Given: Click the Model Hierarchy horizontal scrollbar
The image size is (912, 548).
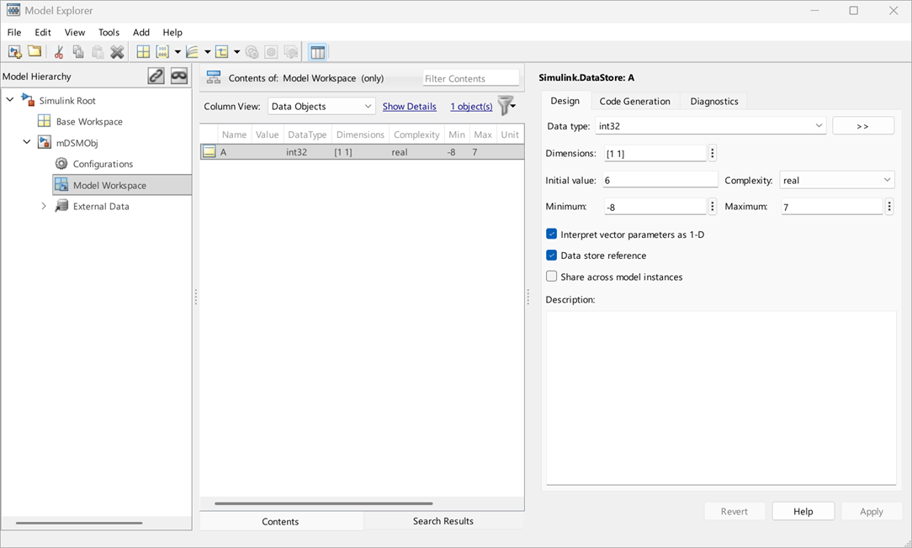Looking at the screenshot, I should (79, 523).
